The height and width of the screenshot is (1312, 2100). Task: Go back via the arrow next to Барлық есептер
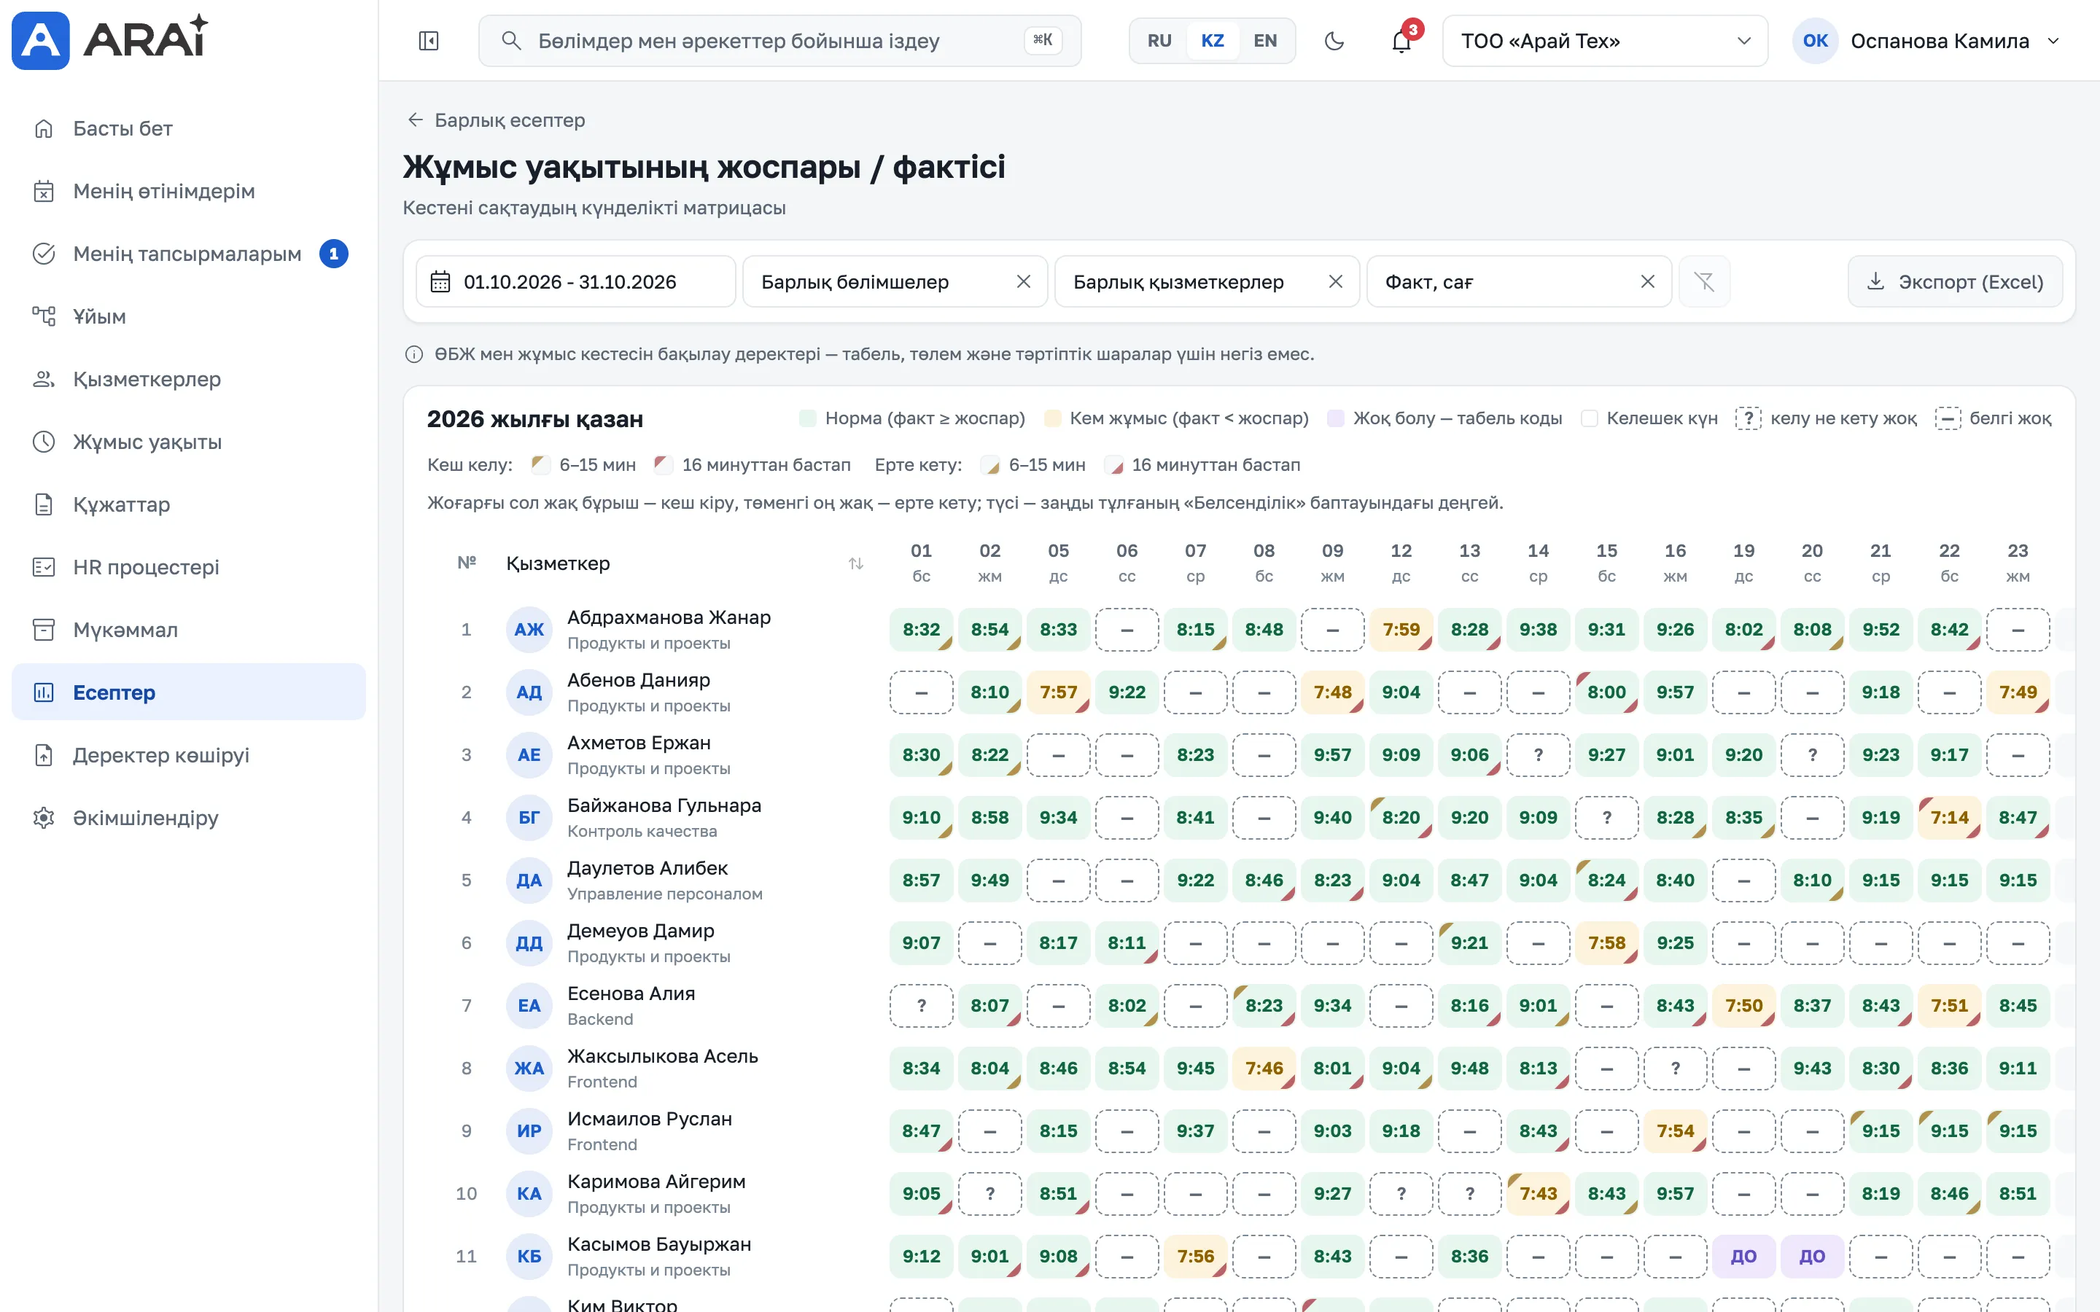416,120
